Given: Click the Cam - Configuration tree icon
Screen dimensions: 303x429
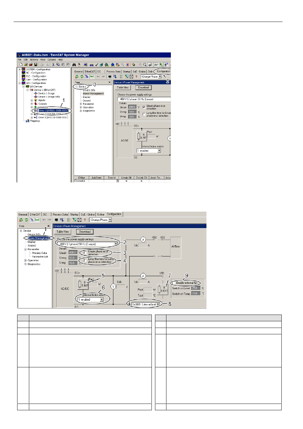Looking at the screenshot, I should (24, 80).
